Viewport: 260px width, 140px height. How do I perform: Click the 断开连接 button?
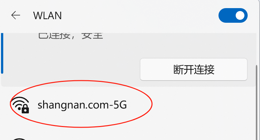[194, 70]
